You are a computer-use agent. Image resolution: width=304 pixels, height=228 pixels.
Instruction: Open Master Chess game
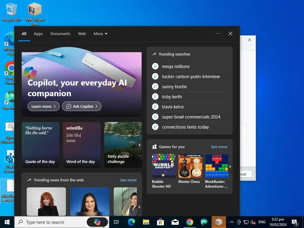pos(190,169)
